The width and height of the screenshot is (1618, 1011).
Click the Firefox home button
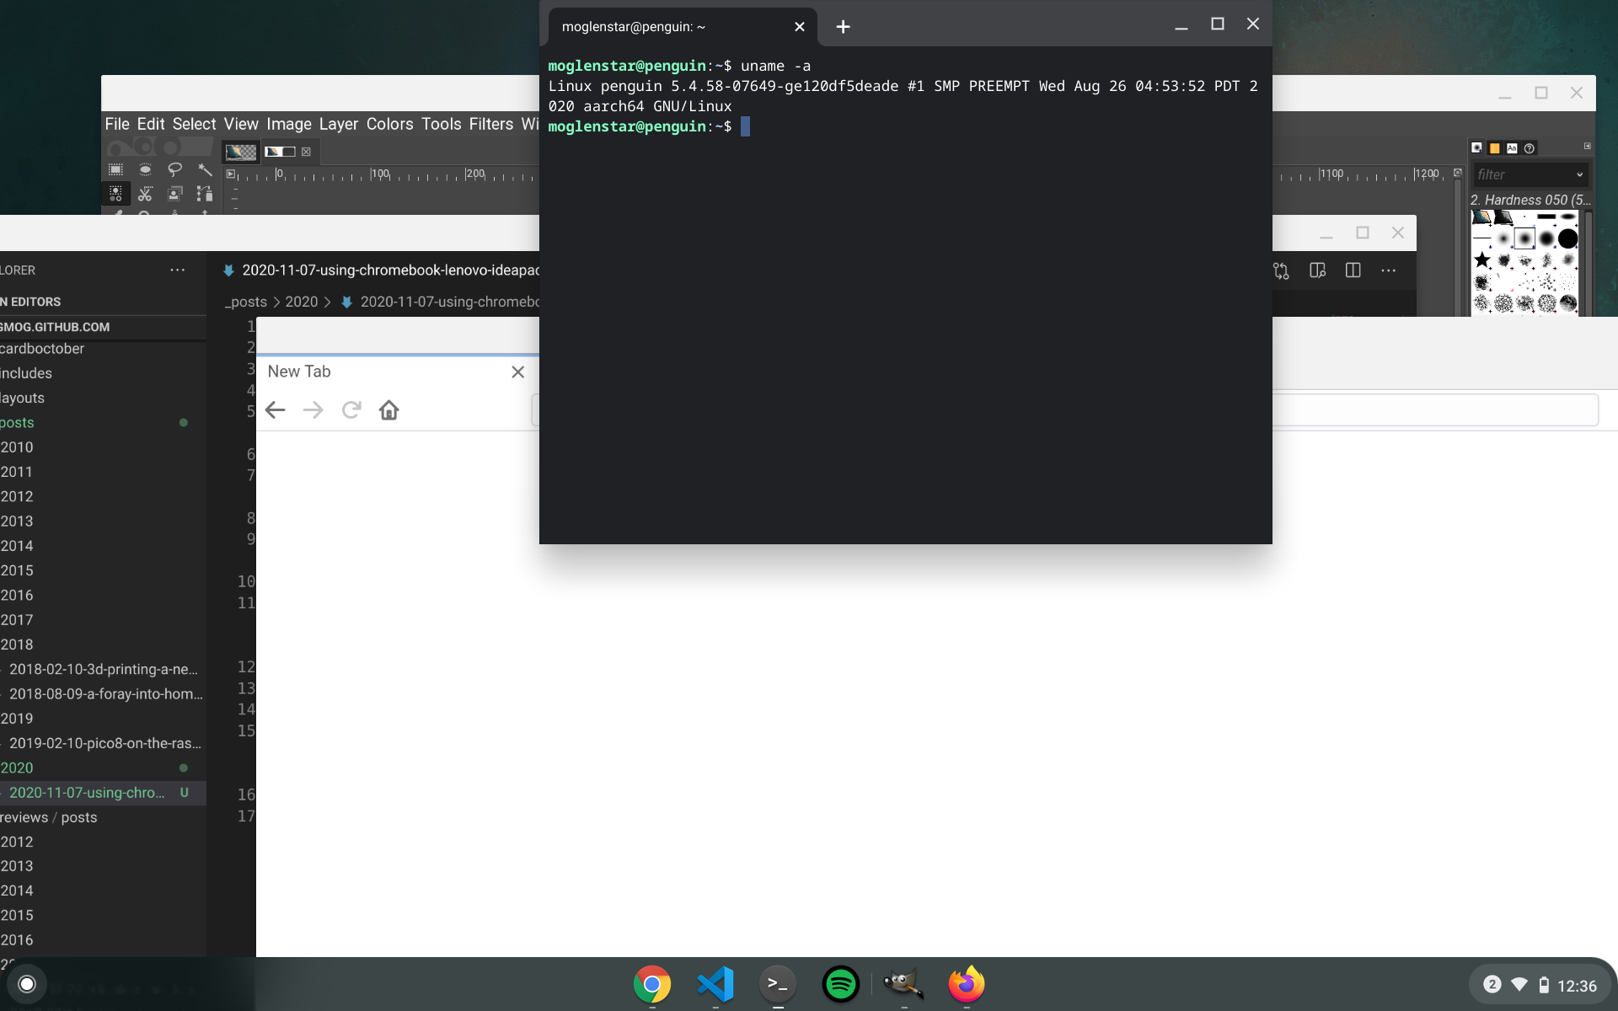(388, 410)
